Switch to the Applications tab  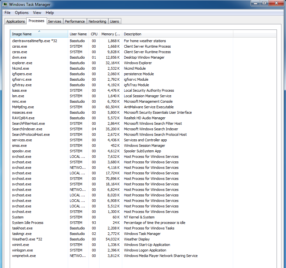pyautogui.click(x=16, y=21)
